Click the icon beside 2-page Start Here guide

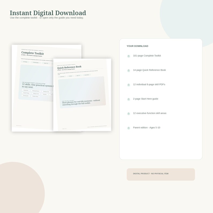pyautogui.click(x=128, y=99)
